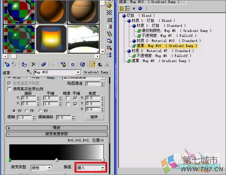Open the Material ID Channel flyout
This screenshot has width=226, height=175.
(73, 64)
